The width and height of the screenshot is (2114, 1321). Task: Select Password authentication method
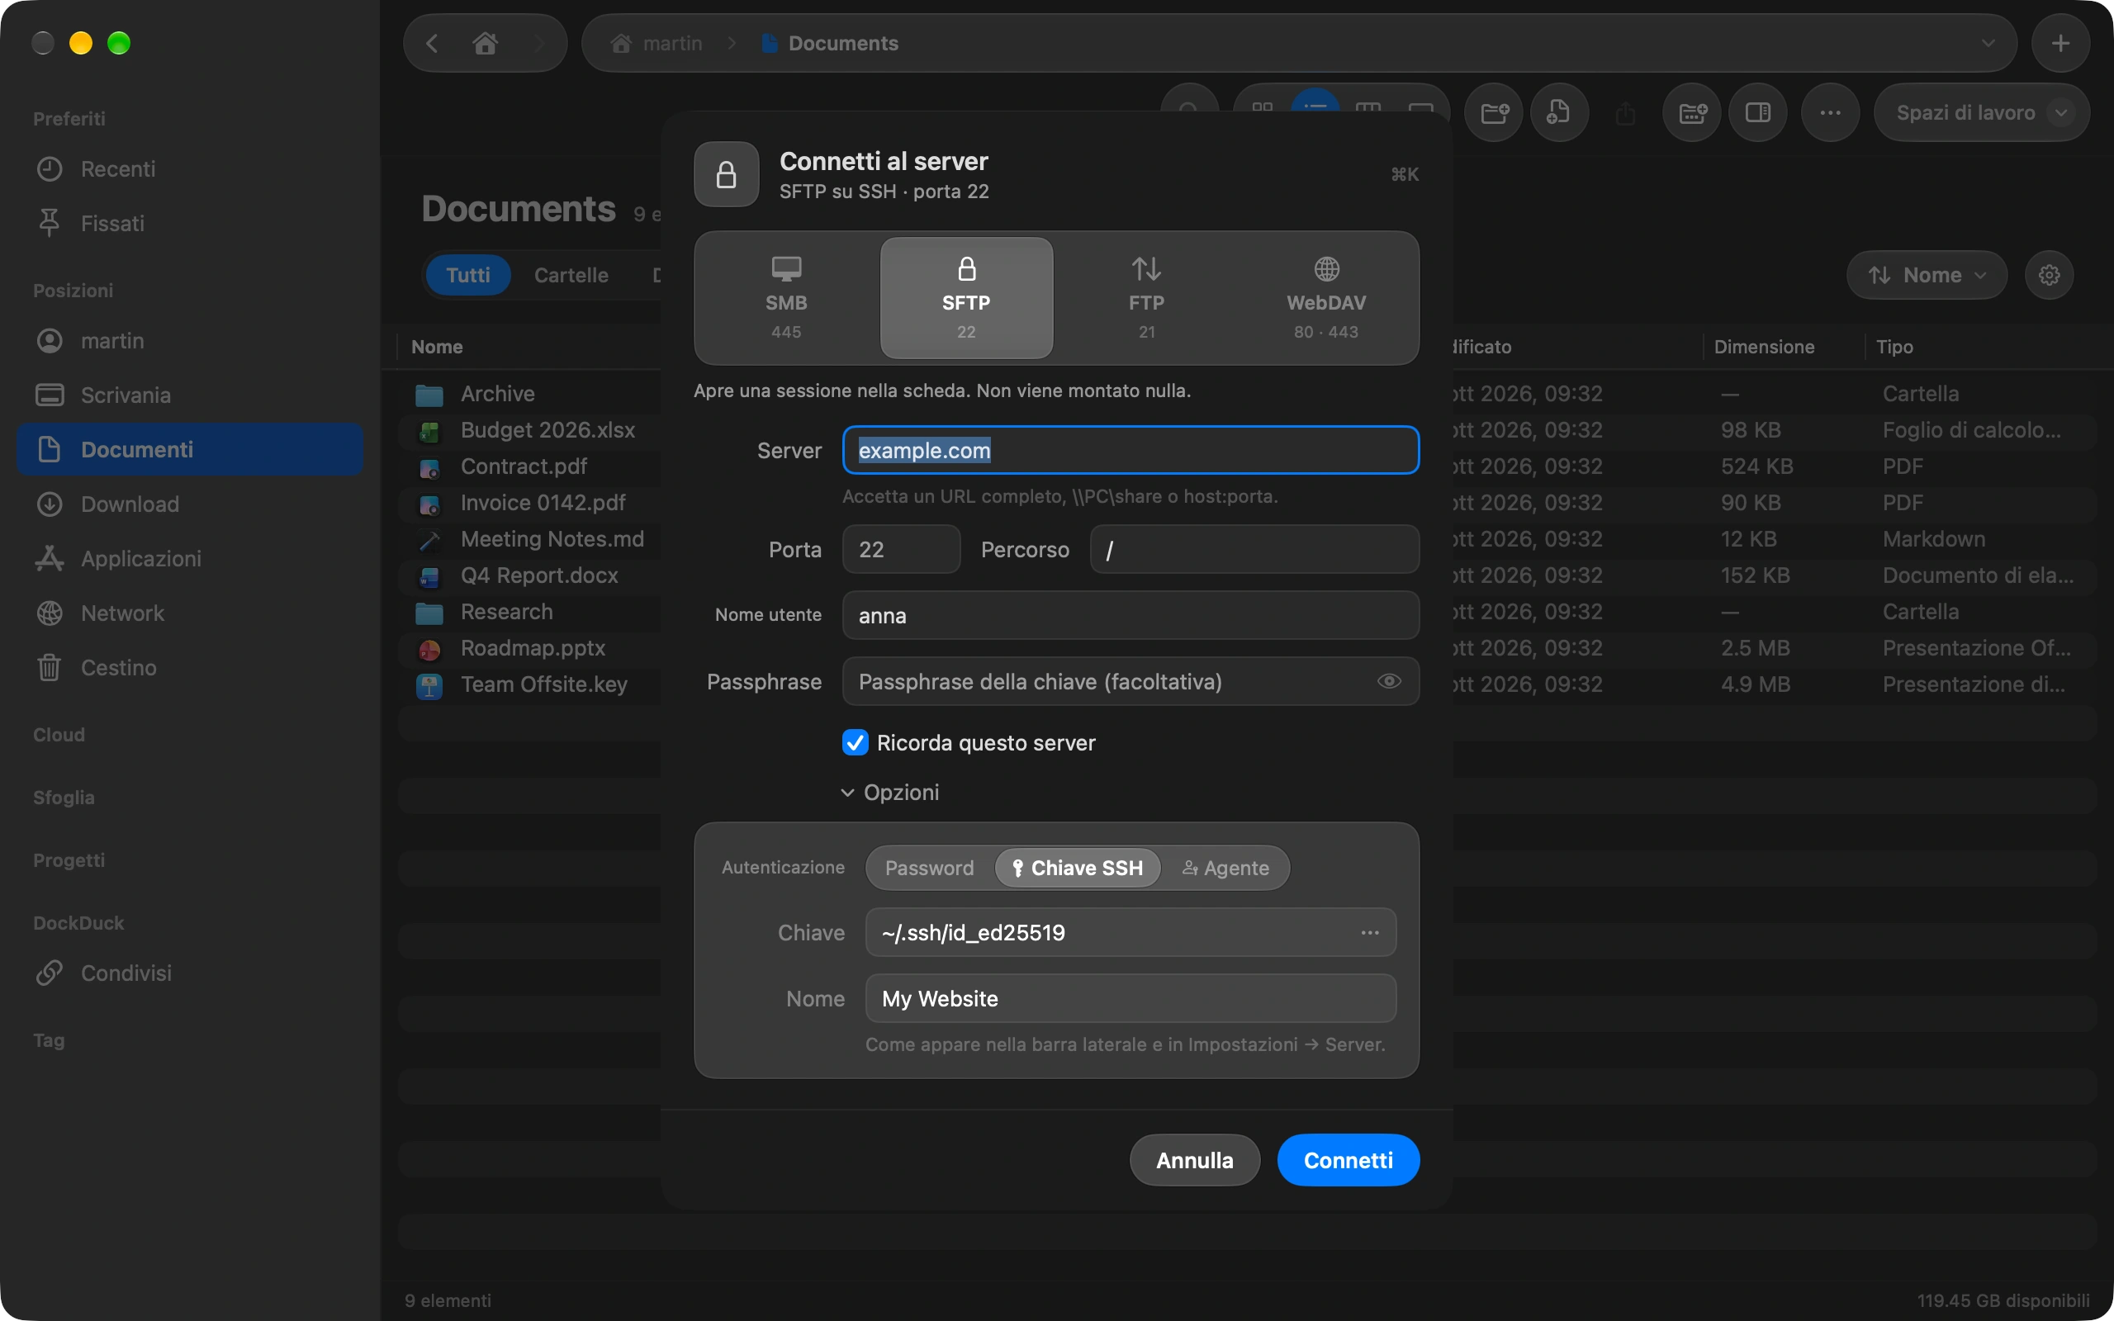pyautogui.click(x=930, y=868)
